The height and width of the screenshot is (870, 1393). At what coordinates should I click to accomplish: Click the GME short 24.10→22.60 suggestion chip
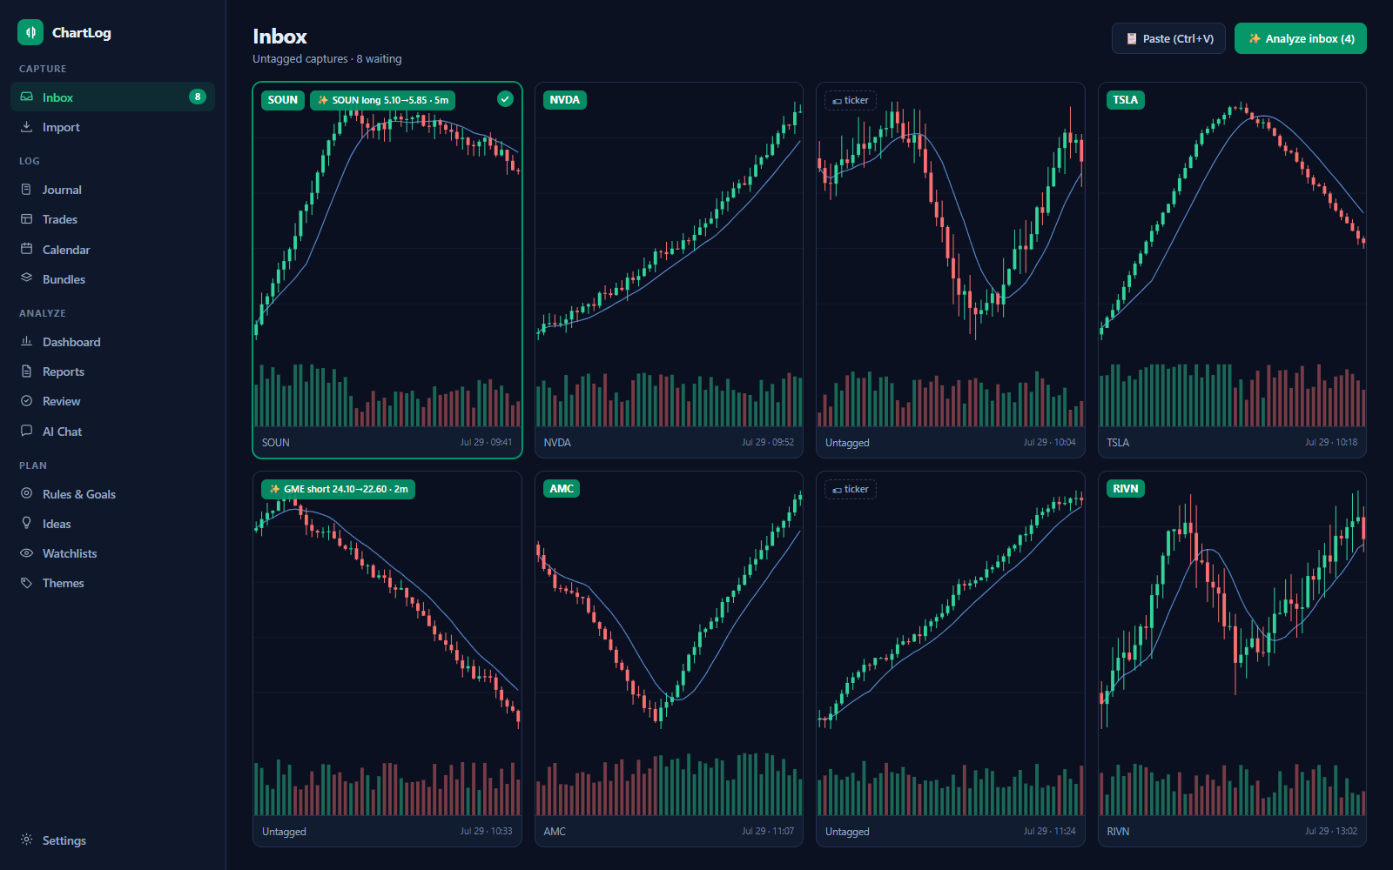(x=338, y=489)
